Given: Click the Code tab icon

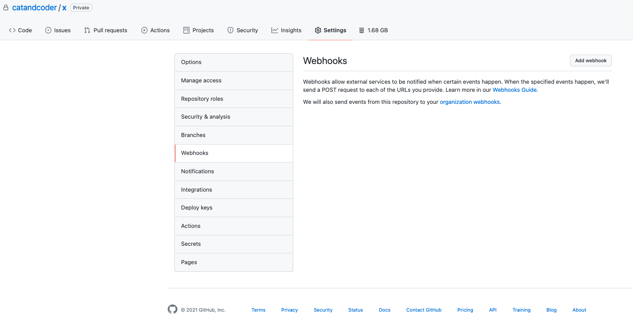Looking at the screenshot, I should pos(12,30).
